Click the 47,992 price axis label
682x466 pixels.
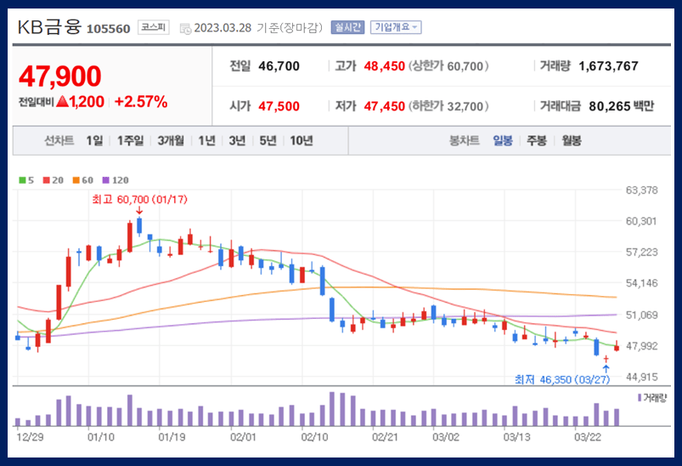[x=641, y=346]
